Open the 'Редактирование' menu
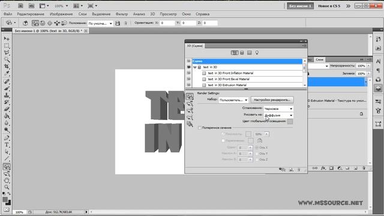384x216 pixels. coord(31,14)
